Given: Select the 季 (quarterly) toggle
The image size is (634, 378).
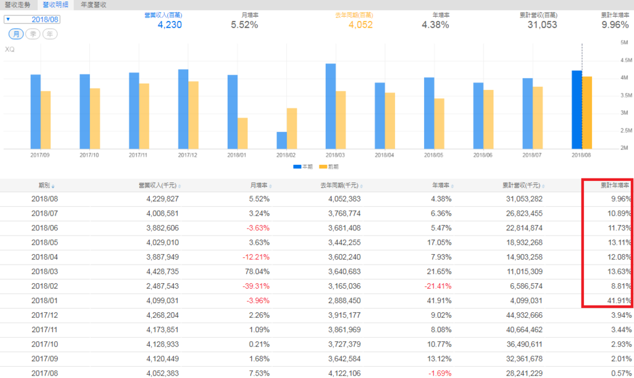Looking at the screenshot, I should (33, 34).
